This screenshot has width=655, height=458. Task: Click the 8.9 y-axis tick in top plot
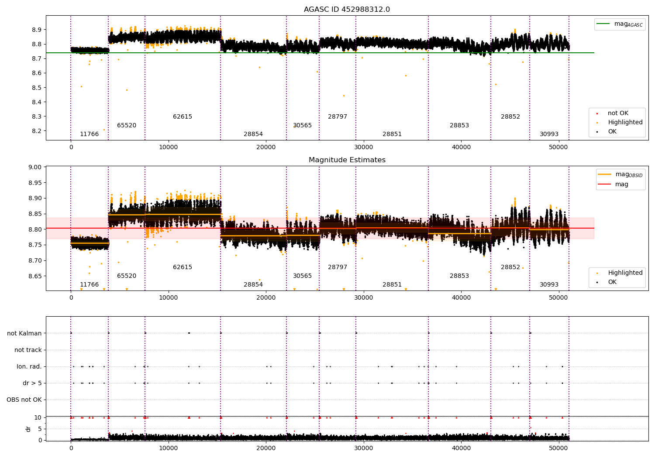pos(37,30)
